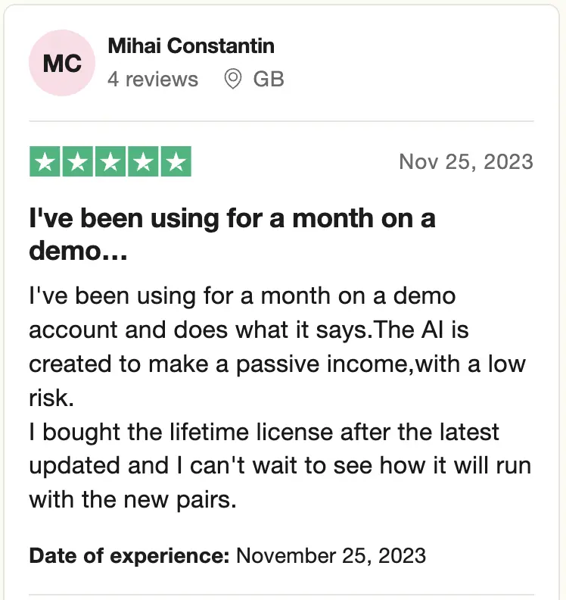The width and height of the screenshot is (566, 600).
Task: Click the location pin icon
Action: point(234,79)
